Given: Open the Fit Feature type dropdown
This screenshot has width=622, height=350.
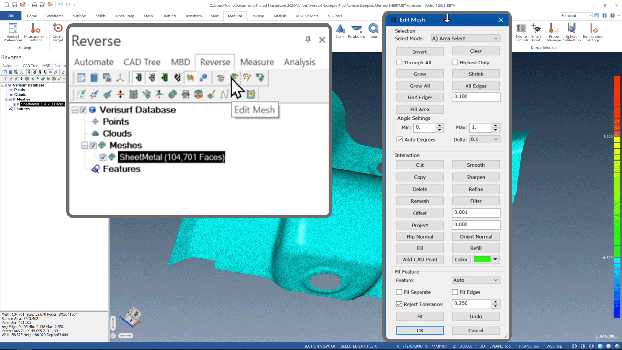Looking at the screenshot, I should coord(476,280).
